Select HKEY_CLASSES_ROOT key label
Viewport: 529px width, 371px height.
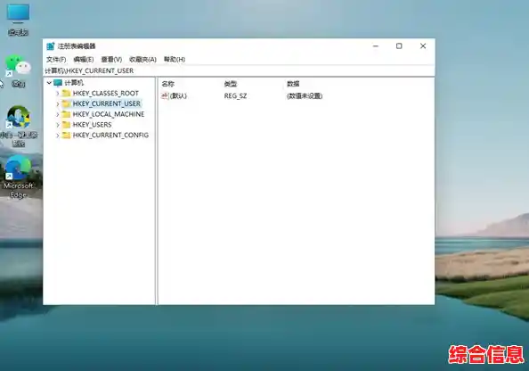[106, 94]
